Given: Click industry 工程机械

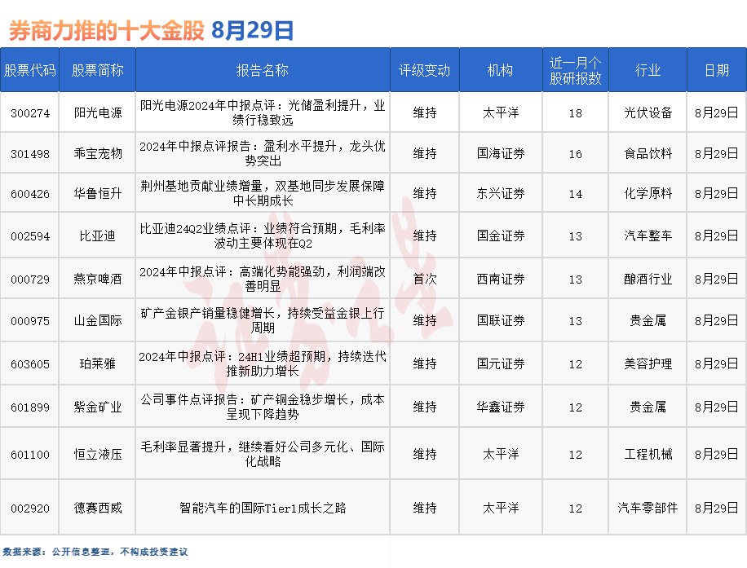Looking at the screenshot, I should point(648,454).
